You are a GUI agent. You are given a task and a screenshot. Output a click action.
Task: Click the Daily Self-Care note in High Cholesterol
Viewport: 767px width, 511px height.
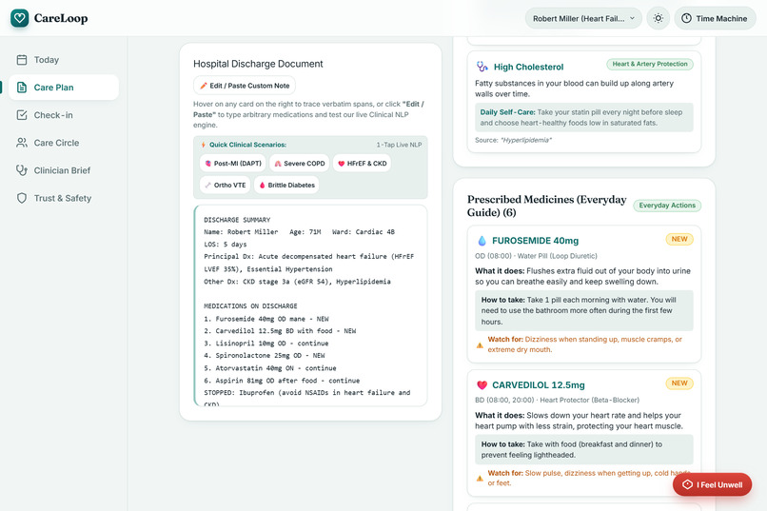584,117
